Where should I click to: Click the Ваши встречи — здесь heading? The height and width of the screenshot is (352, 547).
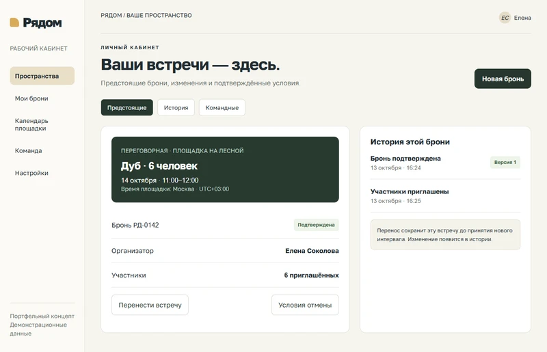tap(190, 64)
